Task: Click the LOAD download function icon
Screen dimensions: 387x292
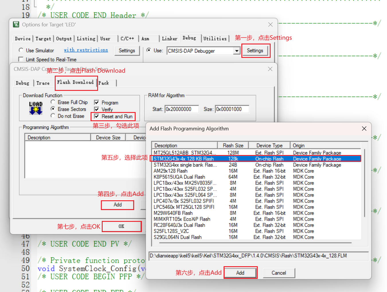Action: (36, 108)
